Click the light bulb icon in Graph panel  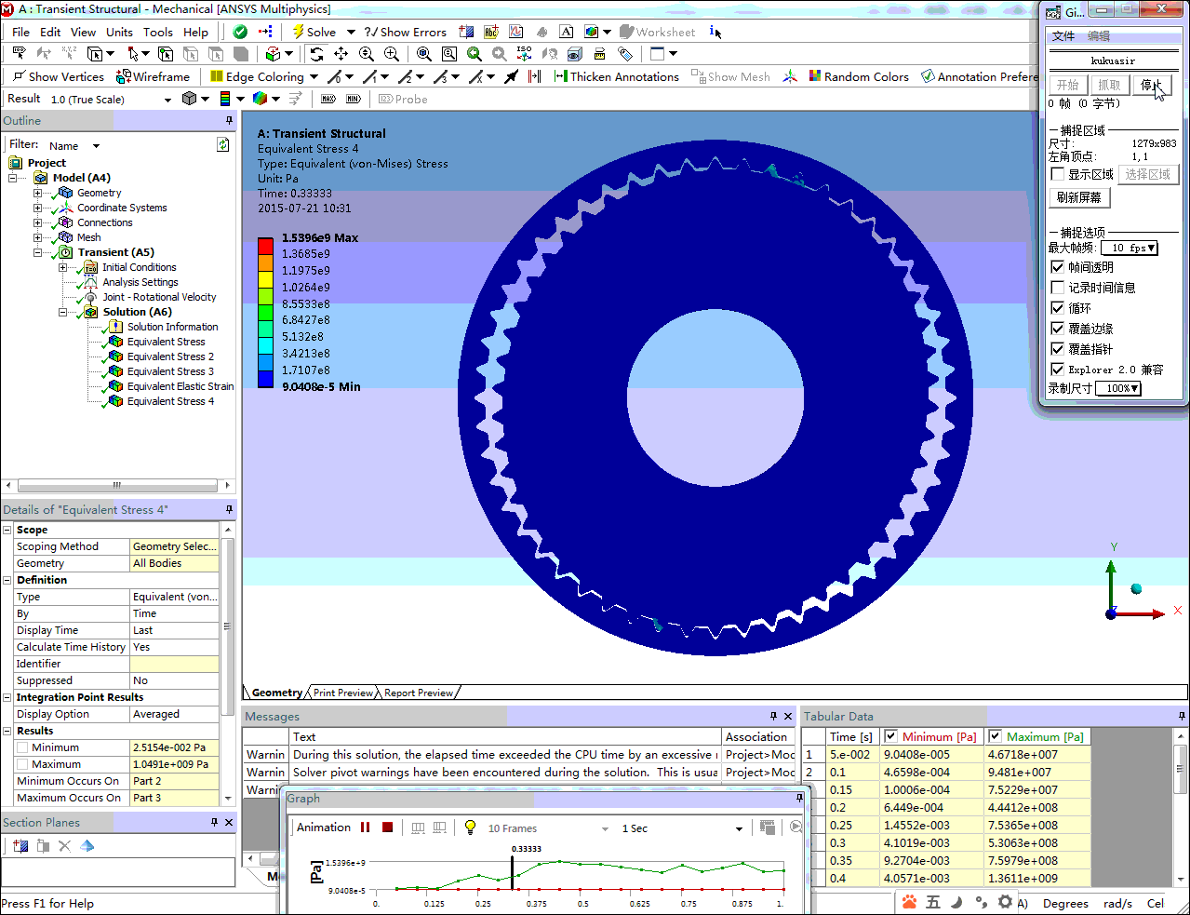[470, 828]
